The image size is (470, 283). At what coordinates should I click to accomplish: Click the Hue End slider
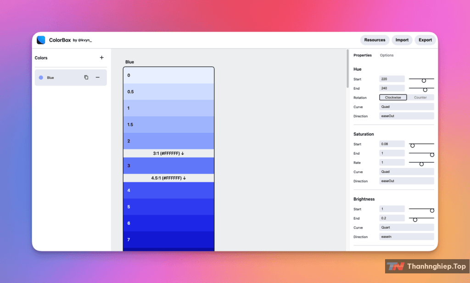421,88
